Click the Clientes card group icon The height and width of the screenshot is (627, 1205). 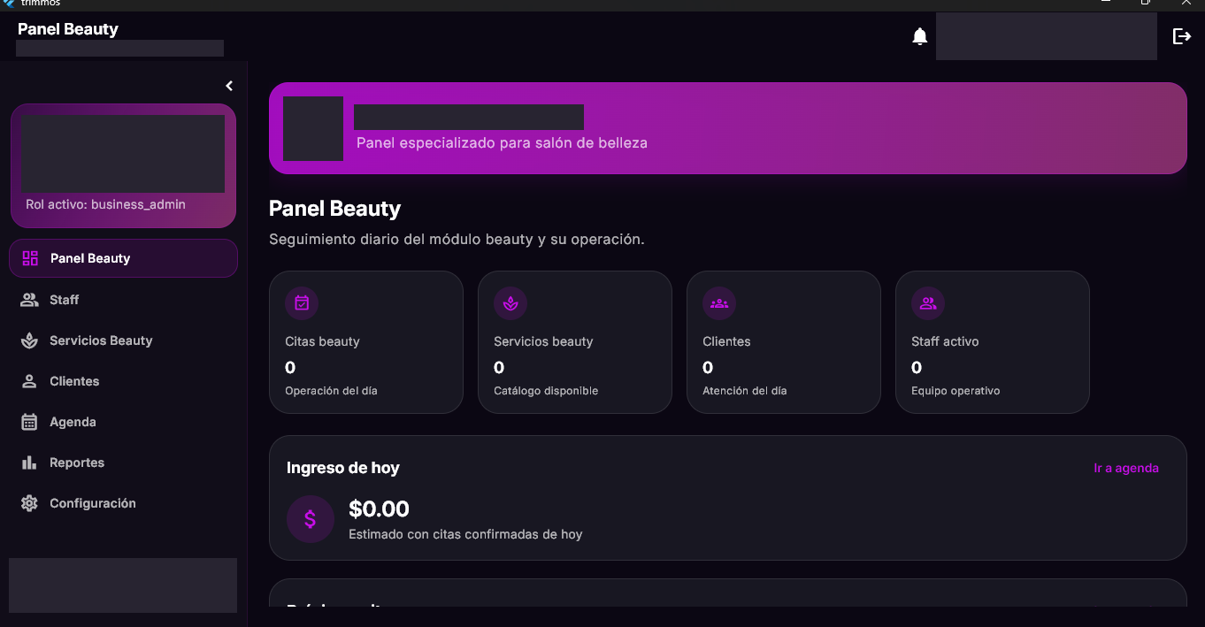(x=719, y=303)
